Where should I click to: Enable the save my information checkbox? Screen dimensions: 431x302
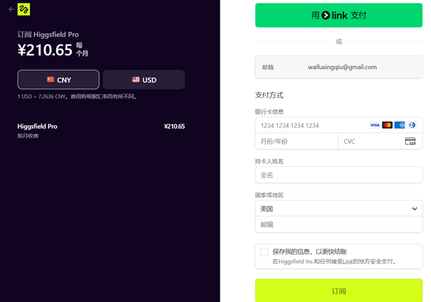pos(264,252)
